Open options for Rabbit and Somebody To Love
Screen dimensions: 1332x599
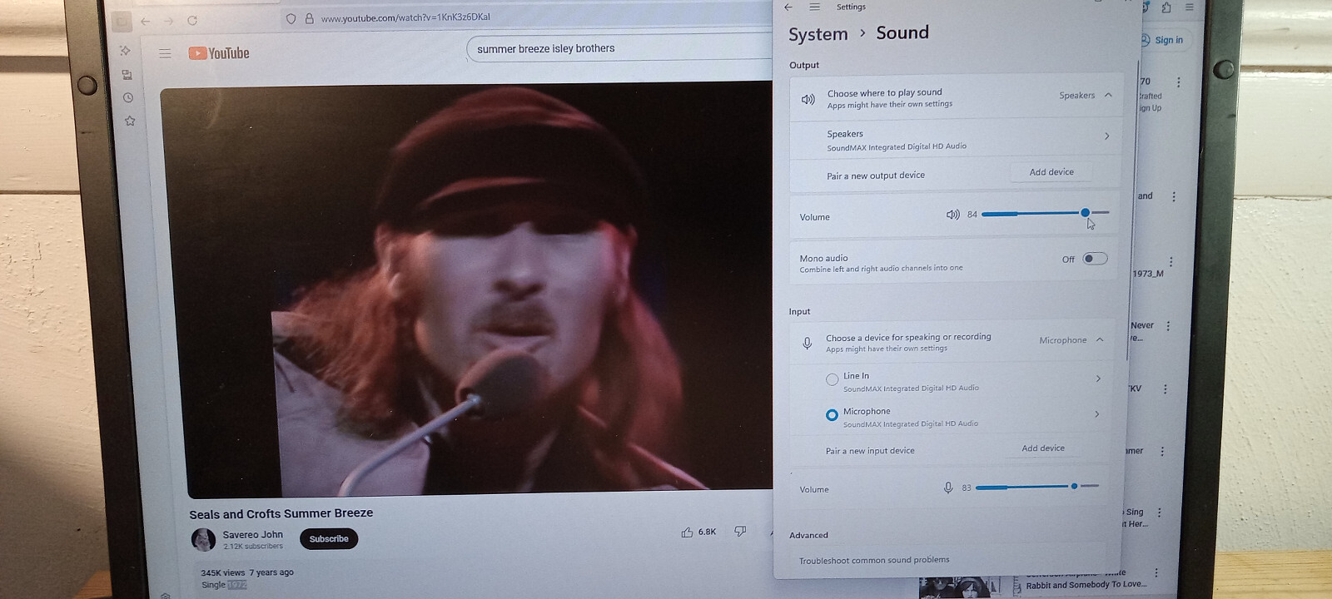point(1156,572)
